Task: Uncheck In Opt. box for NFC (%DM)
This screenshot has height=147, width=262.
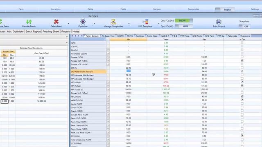Action: click(x=242, y=96)
